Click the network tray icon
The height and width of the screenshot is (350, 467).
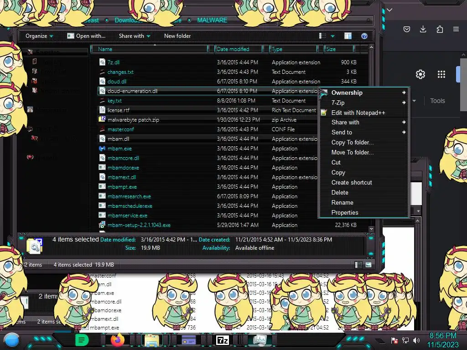[405, 340]
